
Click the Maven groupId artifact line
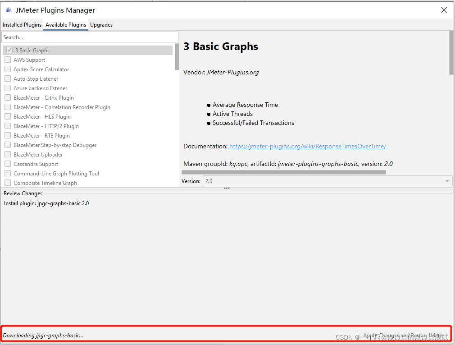pyautogui.click(x=288, y=164)
